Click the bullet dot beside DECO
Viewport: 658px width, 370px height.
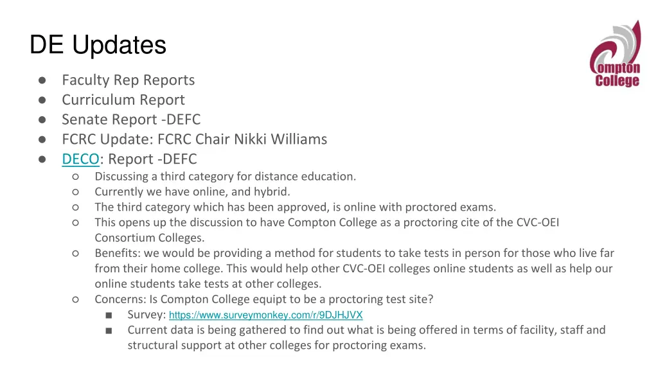[42, 159]
